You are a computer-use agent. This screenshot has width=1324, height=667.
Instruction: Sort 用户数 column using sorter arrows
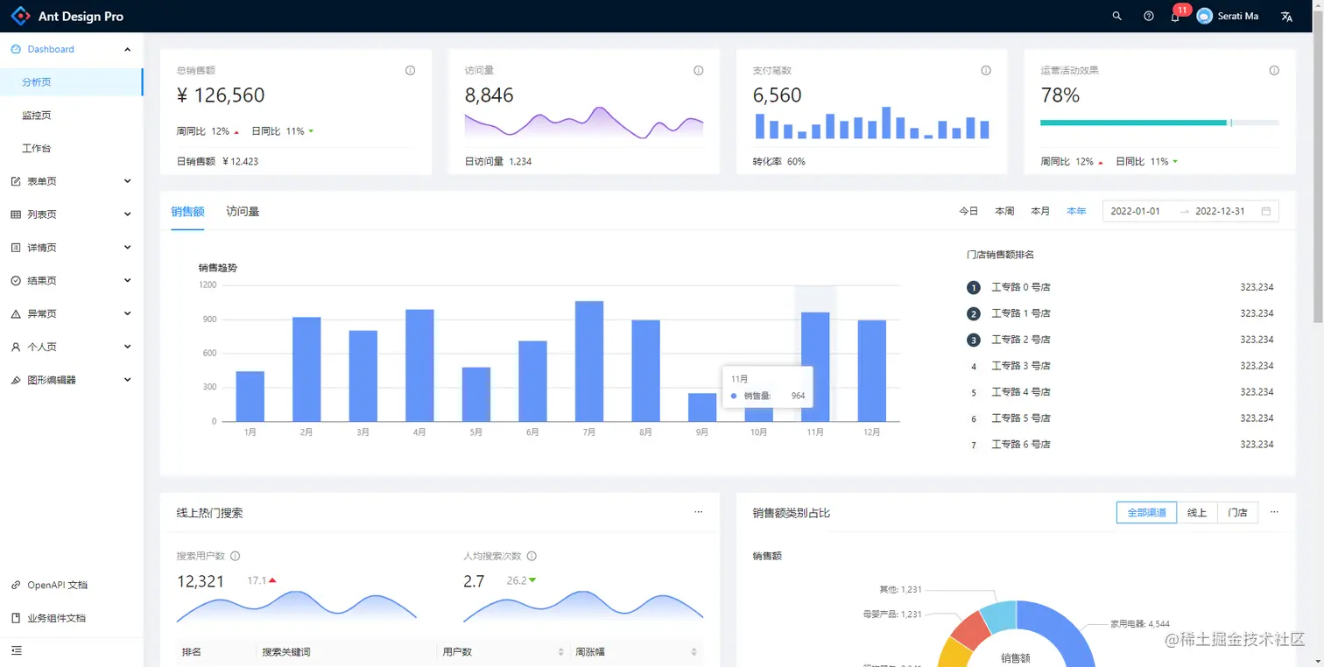(x=560, y=652)
